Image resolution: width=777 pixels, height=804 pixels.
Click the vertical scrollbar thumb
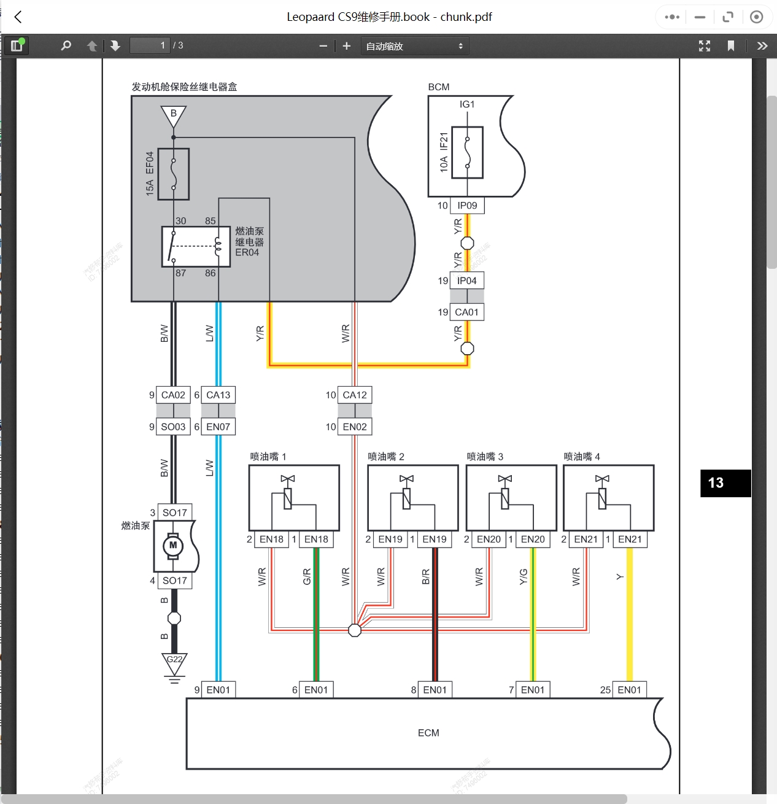772,182
